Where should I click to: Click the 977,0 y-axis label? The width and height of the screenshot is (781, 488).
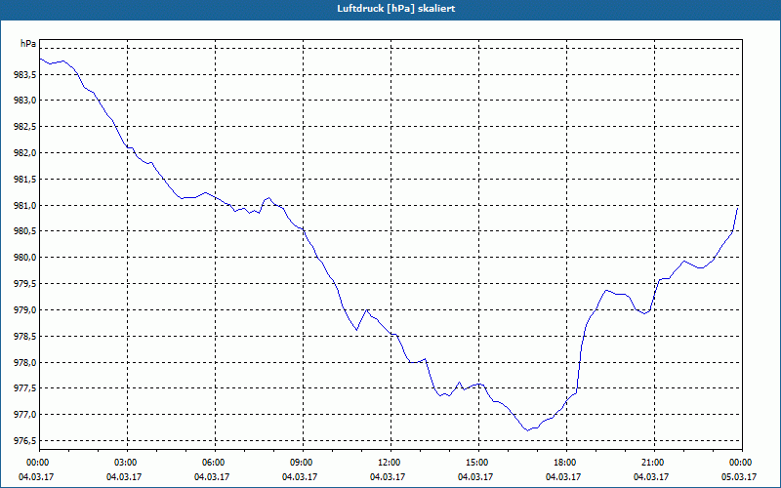point(25,415)
